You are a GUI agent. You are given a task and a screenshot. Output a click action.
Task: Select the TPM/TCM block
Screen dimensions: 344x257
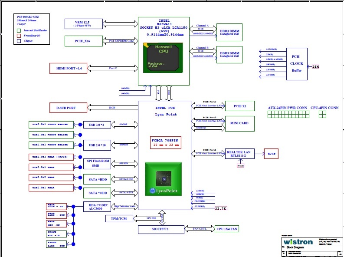pos(119,219)
